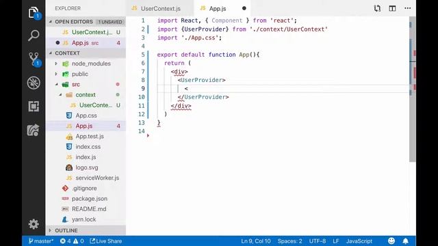
Task: Expand the Outline section
Action: pos(66,230)
